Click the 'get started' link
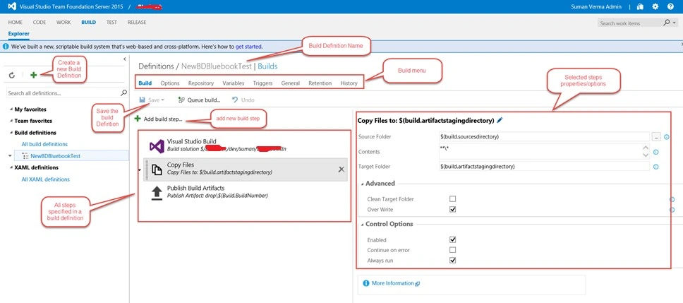This screenshot has height=303, width=683. pos(249,46)
